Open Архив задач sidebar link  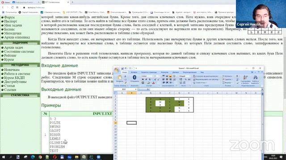click(13, 48)
